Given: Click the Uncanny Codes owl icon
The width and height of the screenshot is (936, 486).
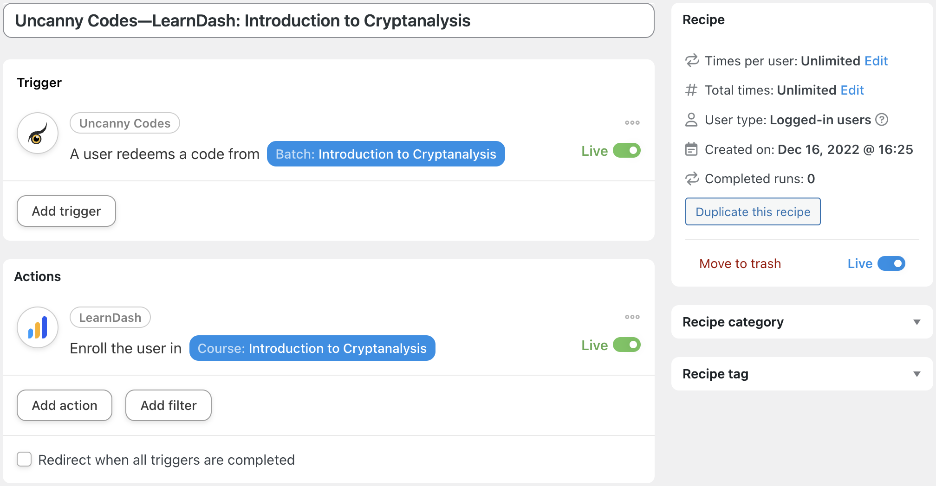Looking at the screenshot, I should coord(37,133).
